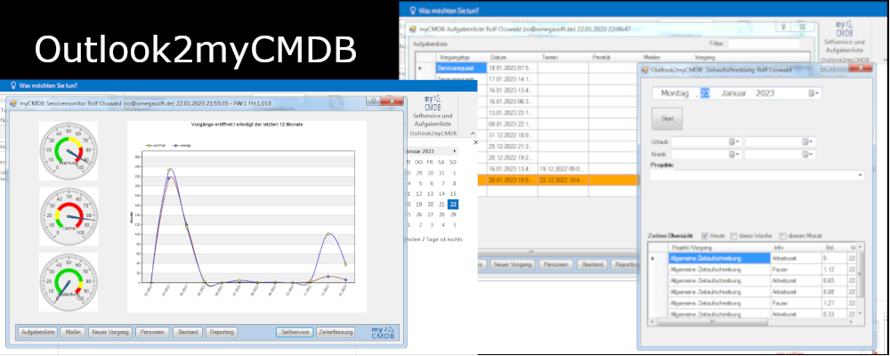890x356 pixels.
Task: Click the Start button in Zeitaufschreibung
Action: [x=667, y=119]
